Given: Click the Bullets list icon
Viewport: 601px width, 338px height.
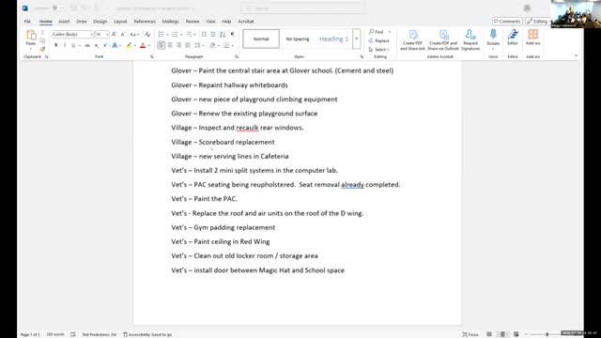Looking at the screenshot, I should 161,35.
